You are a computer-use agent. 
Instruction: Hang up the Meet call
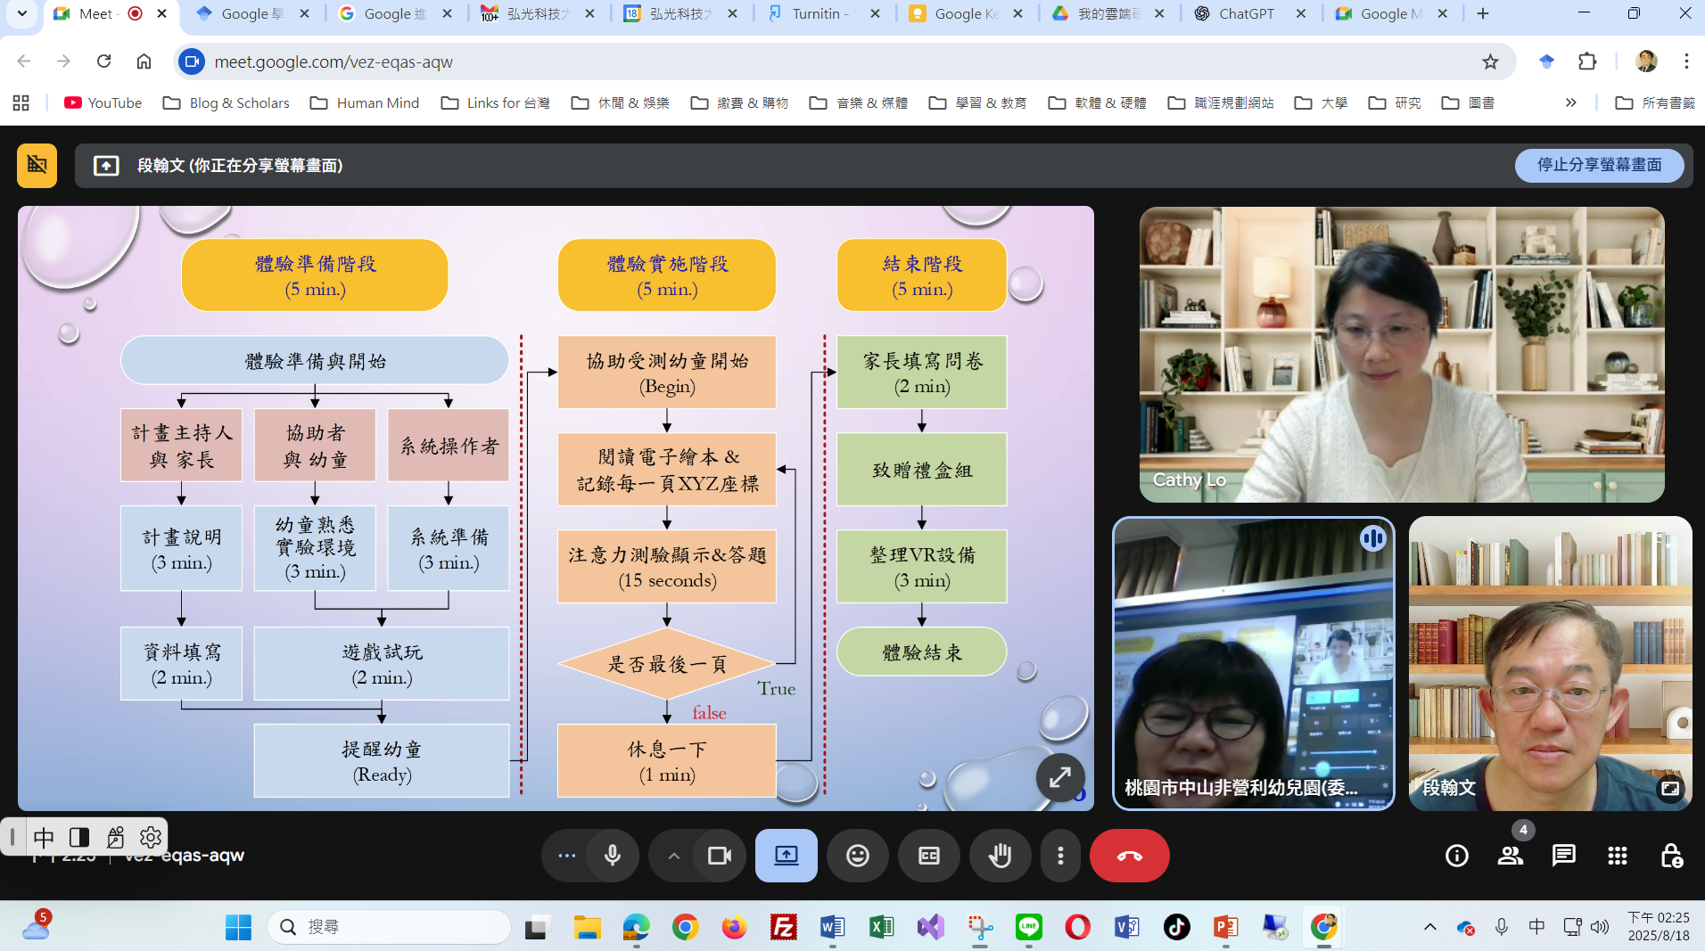point(1129,856)
